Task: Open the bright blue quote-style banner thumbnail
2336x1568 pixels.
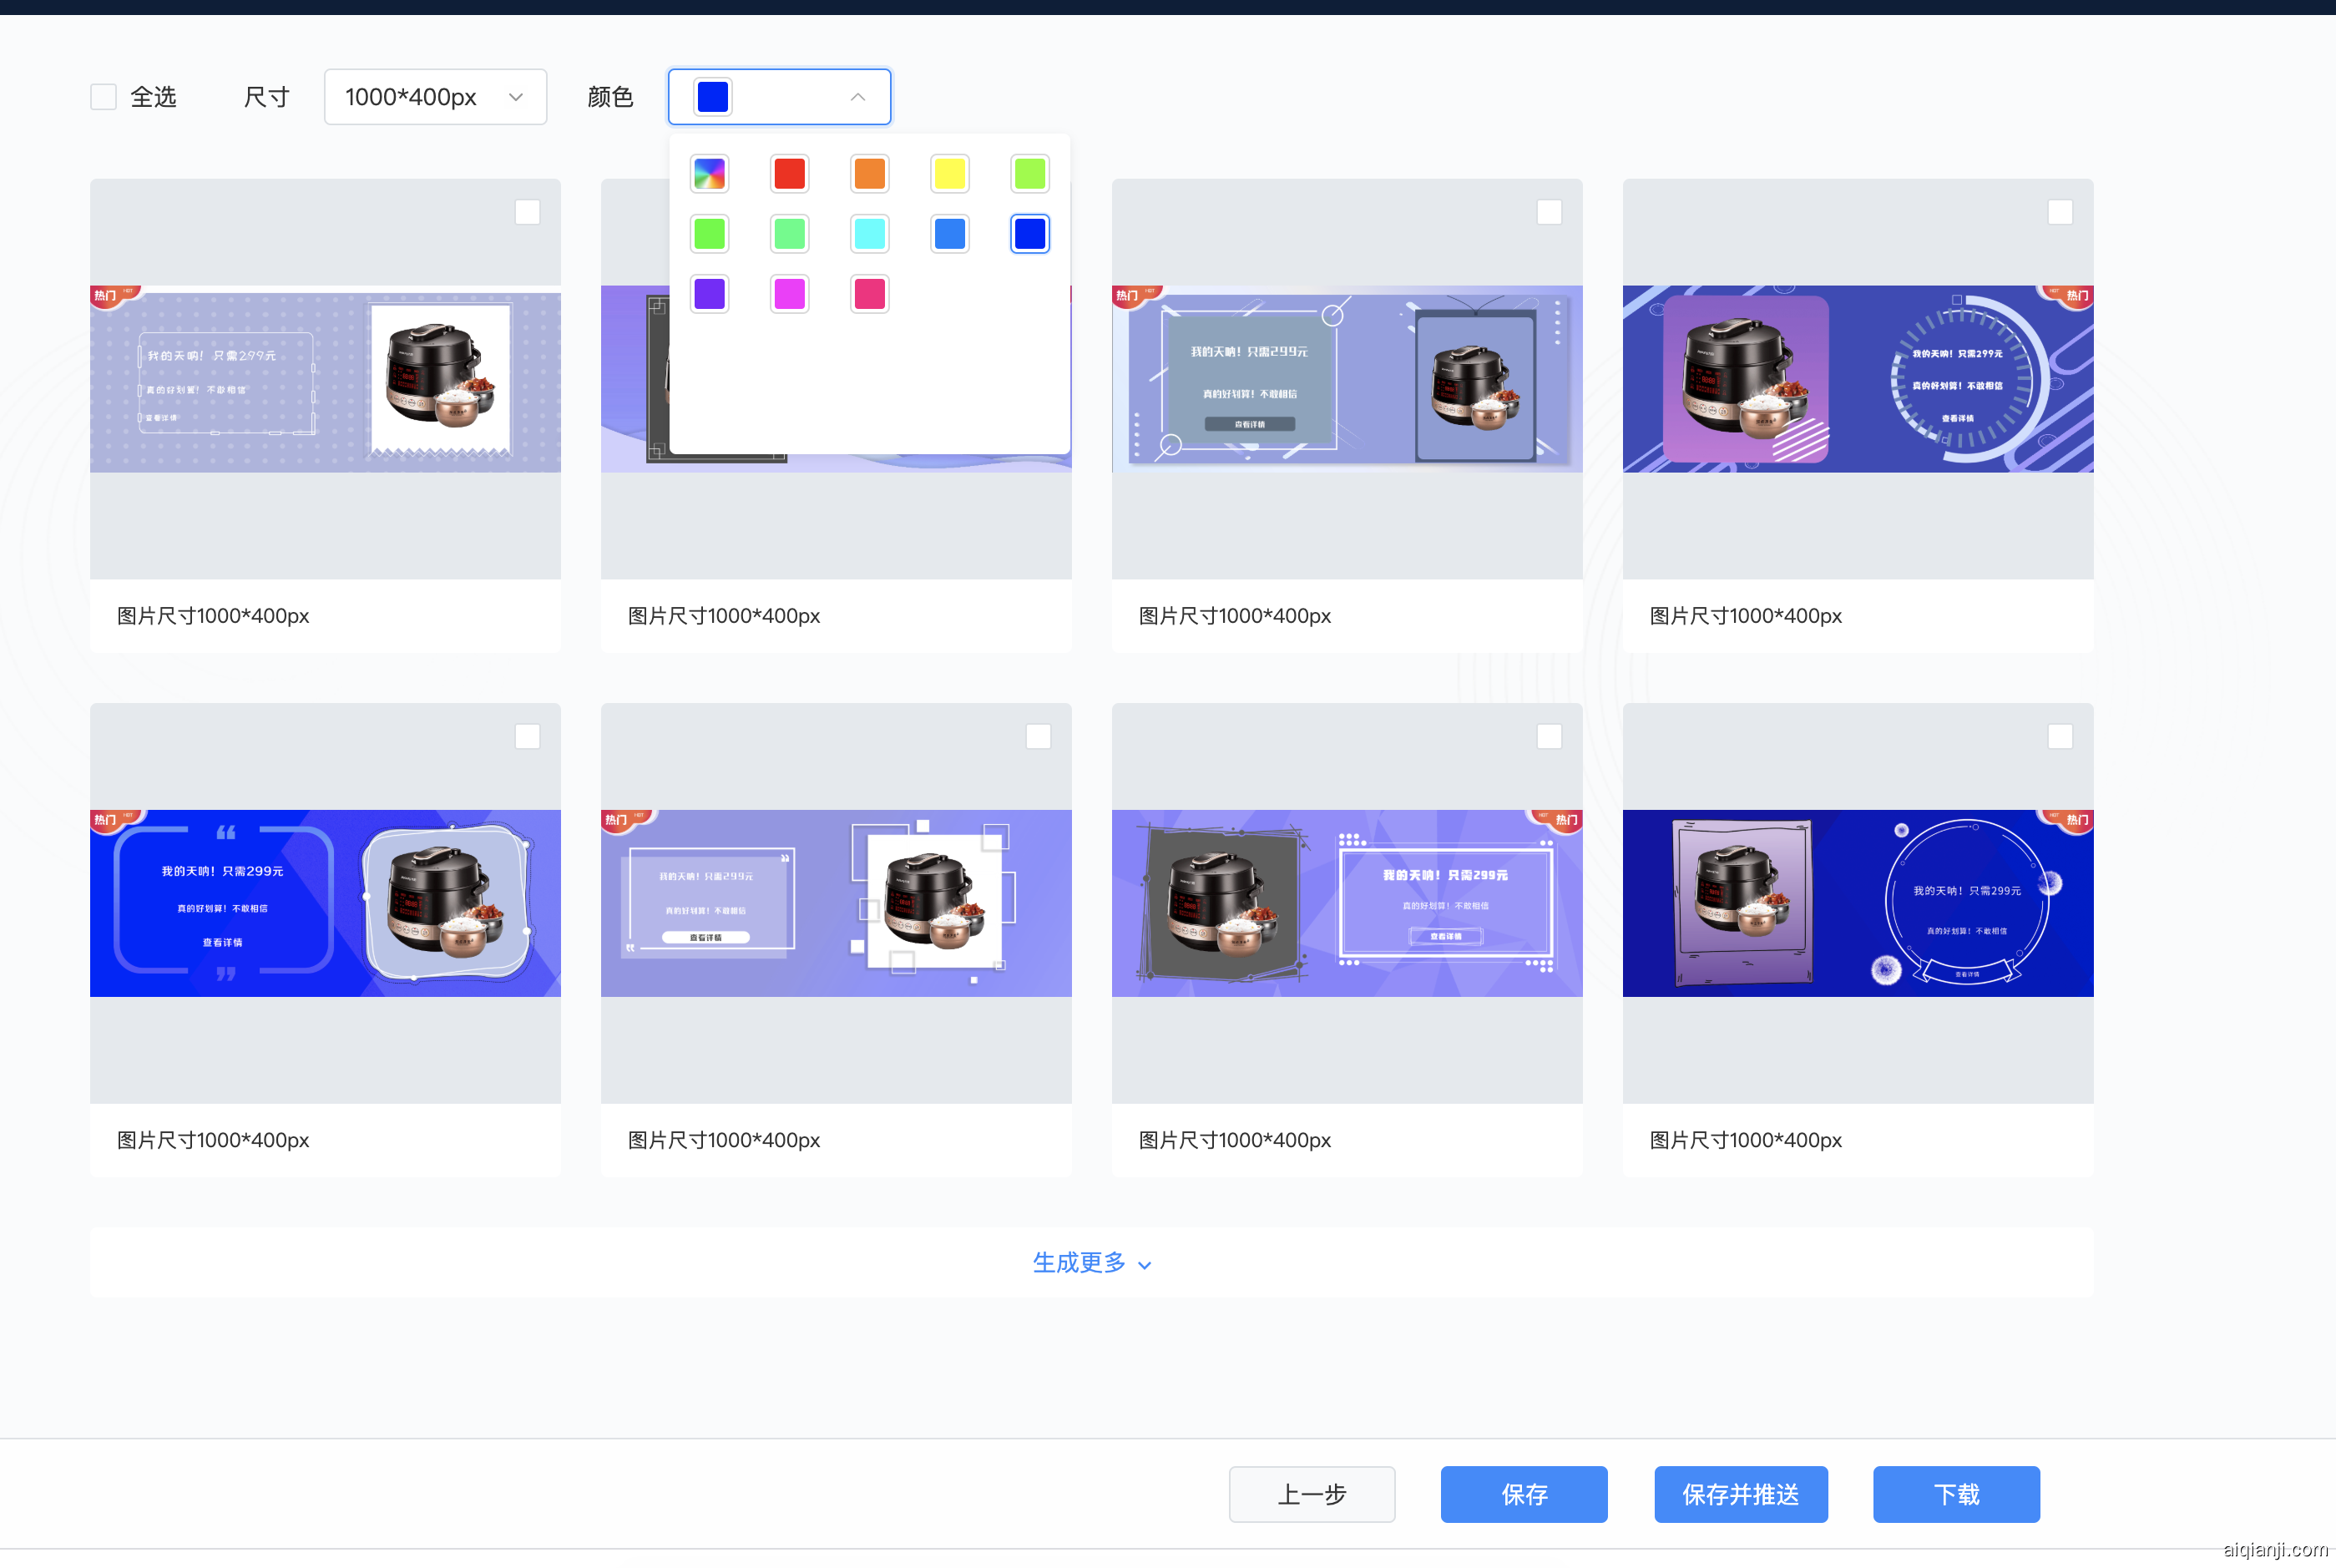Action: 325,903
